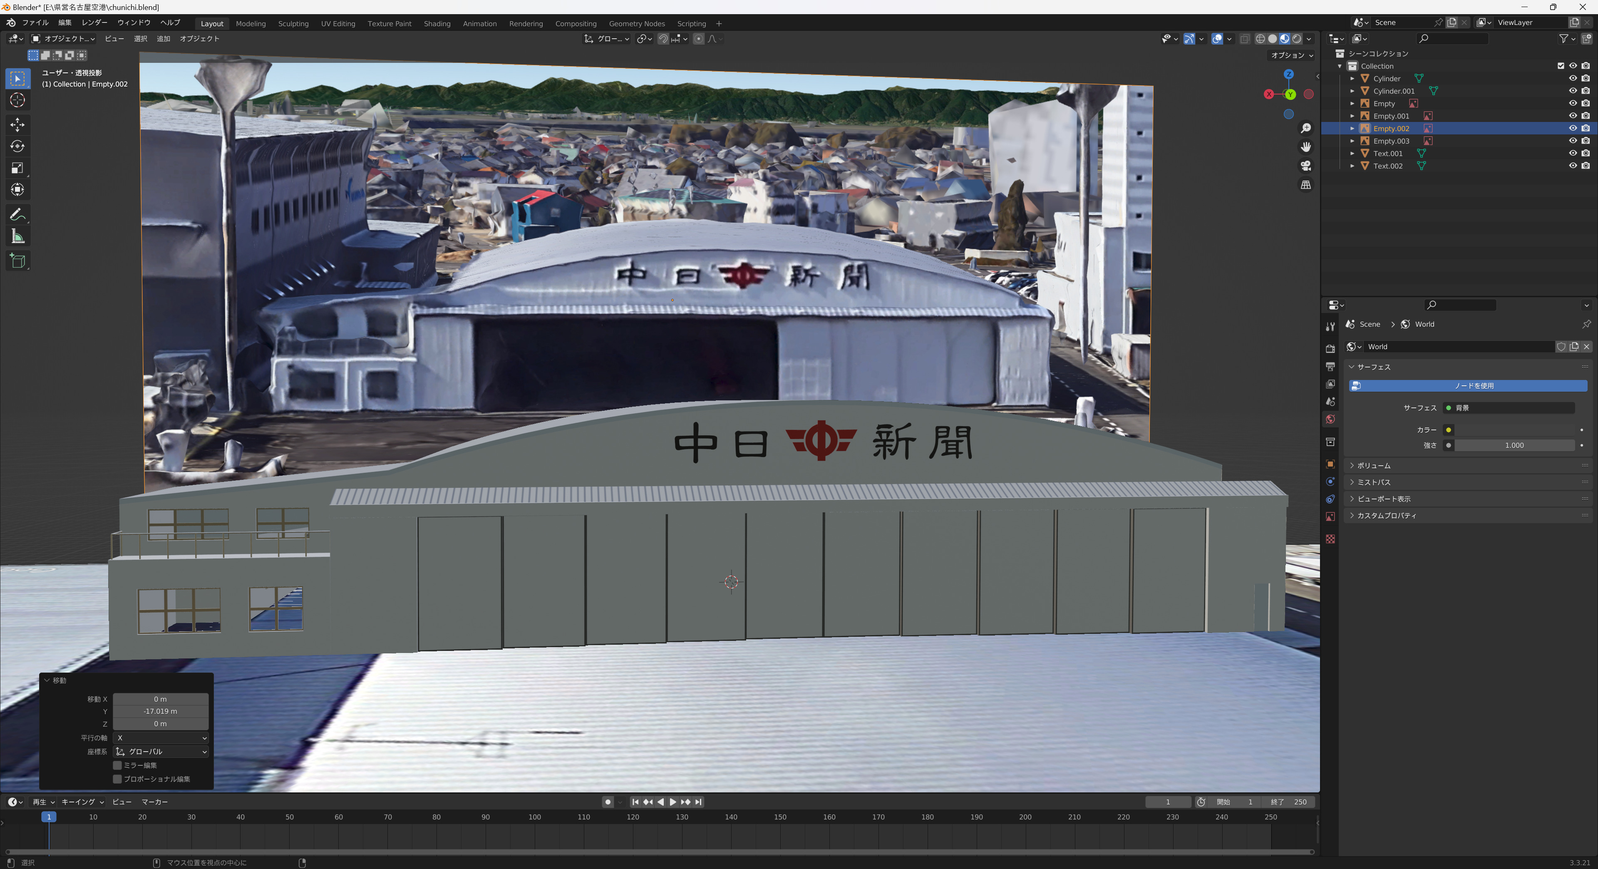Activate the Scale tool
Screen dimensions: 1598x869
tap(17, 168)
